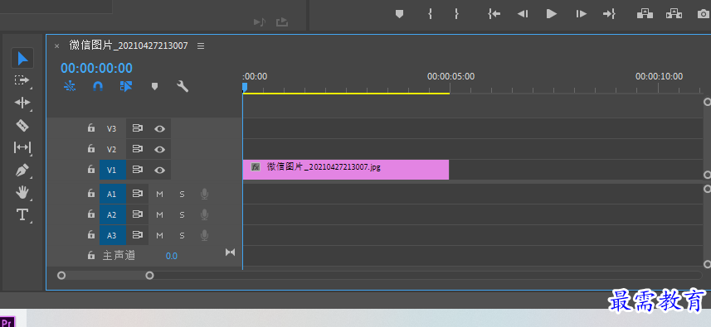Viewport: 711px width, 327px height.
Task: Toggle sync lock for A3
Action: pos(138,235)
